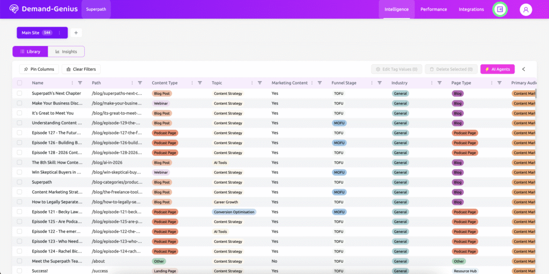This screenshot has width=549, height=274.
Task: Open filter icon for Name column
Action: pyautogui.click(x=80, y=83)
